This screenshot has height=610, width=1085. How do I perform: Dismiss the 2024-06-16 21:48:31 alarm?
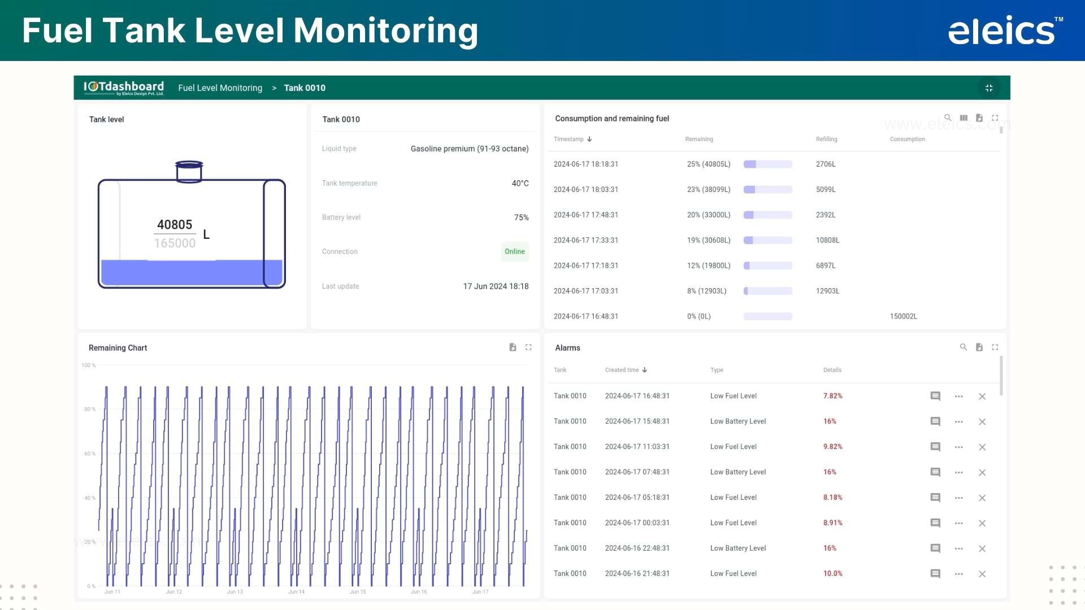pyautogui.click(x=982, y=574)
